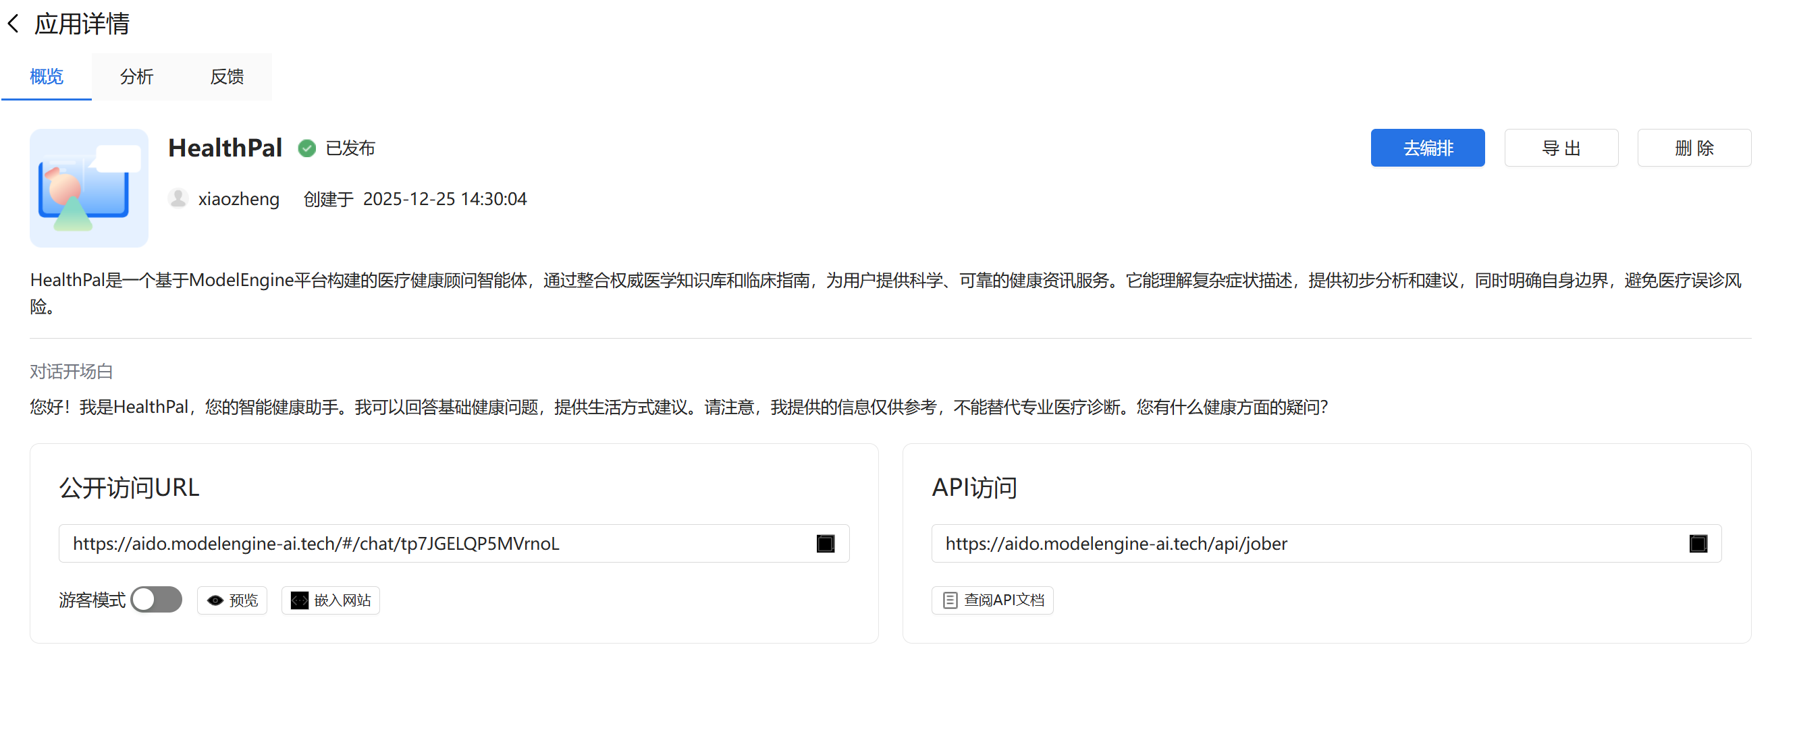The image size is (1797, 736).
Task: Click the 已发布 status label
Action: coord(350,148)
